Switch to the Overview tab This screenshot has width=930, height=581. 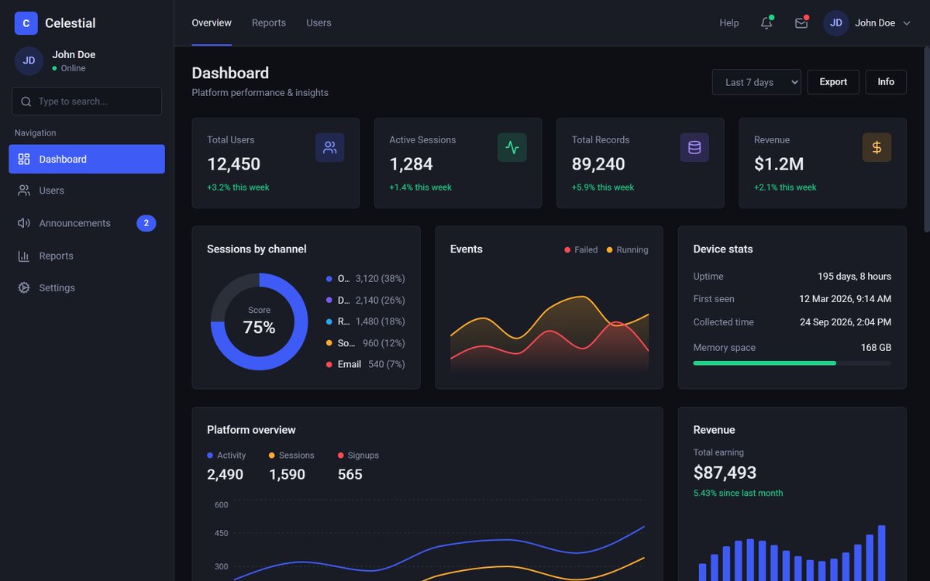[212, 23]
